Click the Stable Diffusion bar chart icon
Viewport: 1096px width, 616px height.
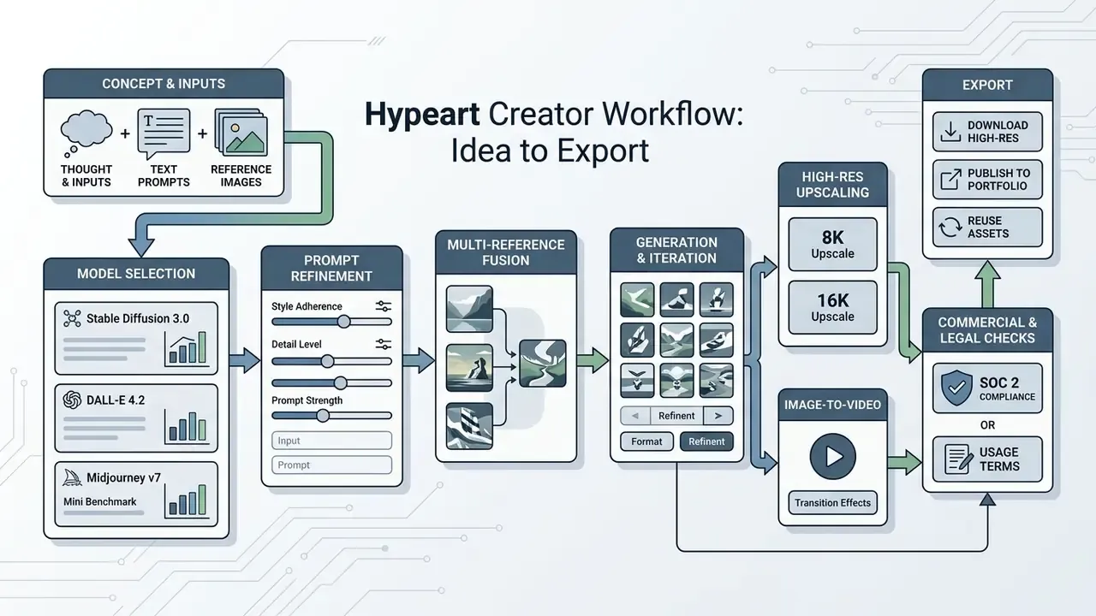(187, 349)
